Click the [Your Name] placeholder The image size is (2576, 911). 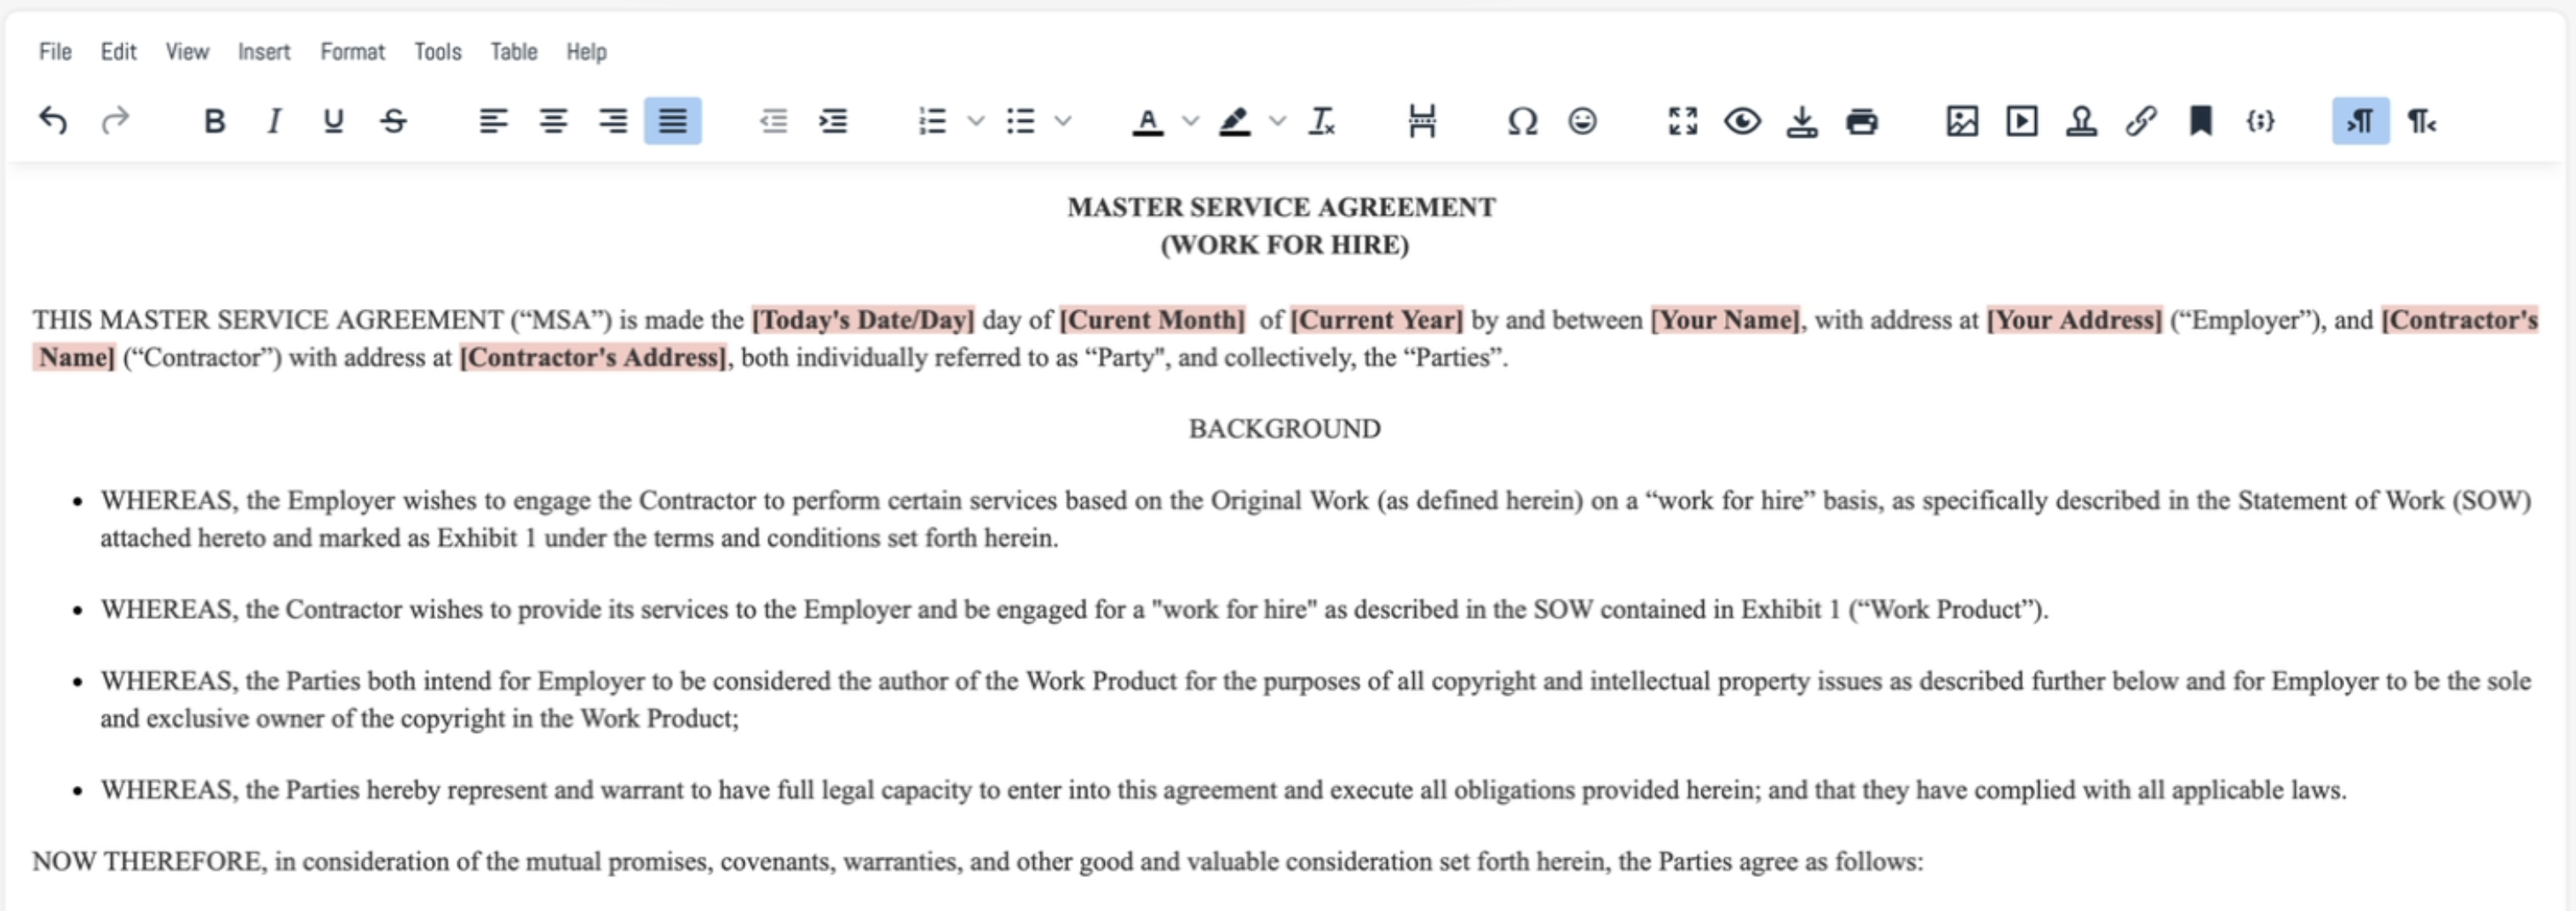point(1725,320)
